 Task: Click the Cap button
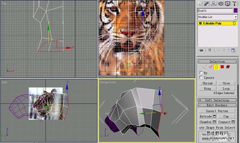(x=226, y=116)
